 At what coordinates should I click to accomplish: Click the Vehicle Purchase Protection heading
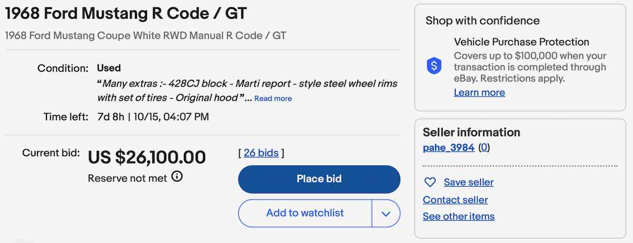[521, 42]
